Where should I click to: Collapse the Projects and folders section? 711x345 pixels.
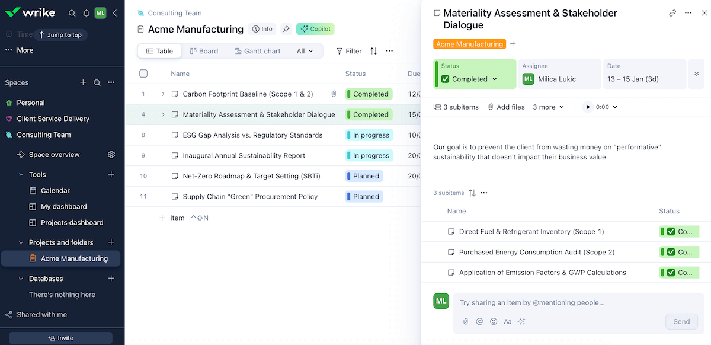click(21, 242)
